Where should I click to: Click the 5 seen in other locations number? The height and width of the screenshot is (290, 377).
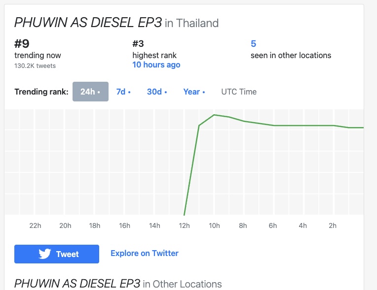254,44
